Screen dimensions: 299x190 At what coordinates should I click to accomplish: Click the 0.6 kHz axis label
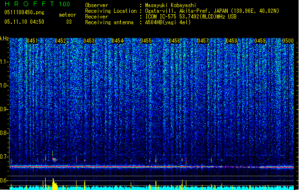[4, 180]
